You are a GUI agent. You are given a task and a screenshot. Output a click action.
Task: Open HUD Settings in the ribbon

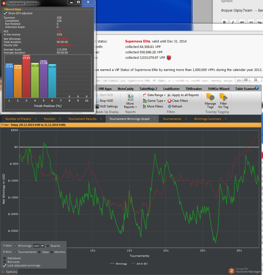107,106
